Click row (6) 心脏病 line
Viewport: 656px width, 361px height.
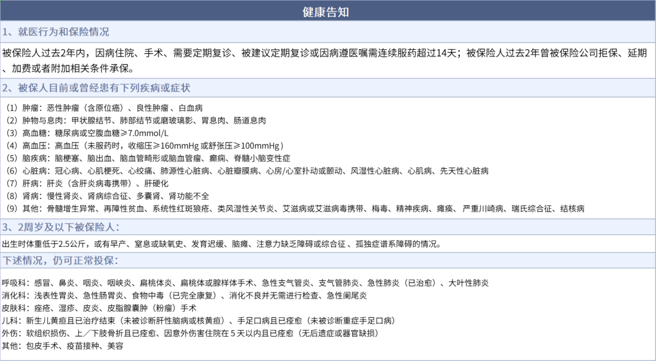coord(247,171)
